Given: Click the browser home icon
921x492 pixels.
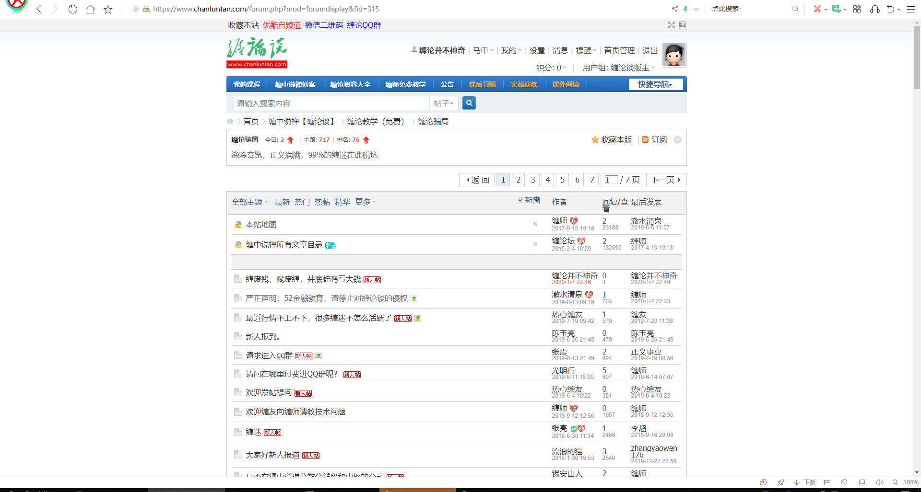Looking at the screenshot, I should click(x=90, y=9).
